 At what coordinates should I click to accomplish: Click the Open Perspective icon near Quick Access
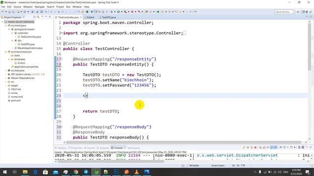(x=298, y=12)
